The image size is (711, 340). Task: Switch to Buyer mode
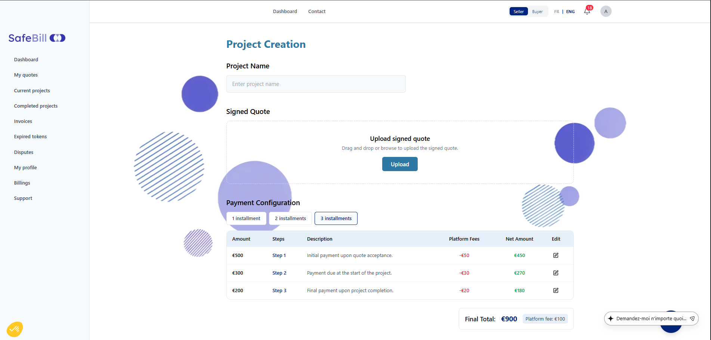pyautogui.click(x=537, y=12)
